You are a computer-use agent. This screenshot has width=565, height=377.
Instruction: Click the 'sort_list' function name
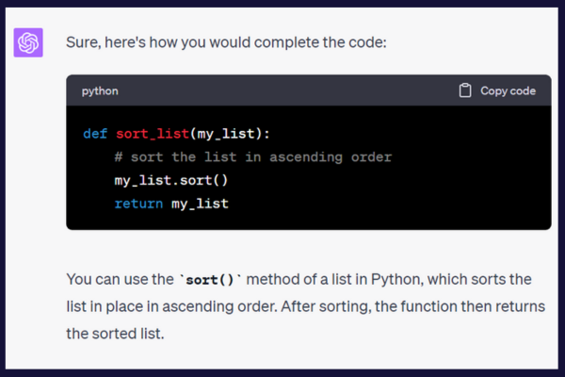(x=153, y=134)
